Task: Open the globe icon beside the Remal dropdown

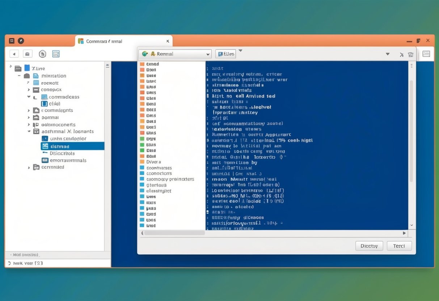Action: [x=144, y=54]
